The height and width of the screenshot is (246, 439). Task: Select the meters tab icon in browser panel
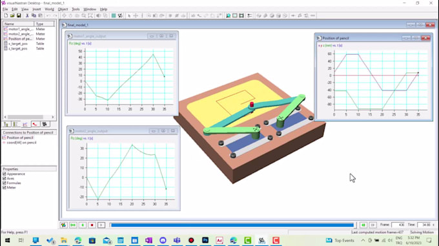point(25,124)
